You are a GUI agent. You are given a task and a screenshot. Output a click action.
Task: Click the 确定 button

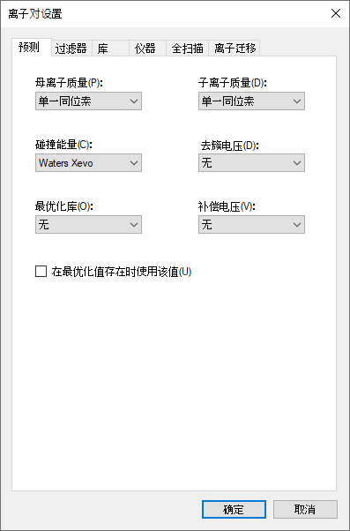(x=234, y=509)
